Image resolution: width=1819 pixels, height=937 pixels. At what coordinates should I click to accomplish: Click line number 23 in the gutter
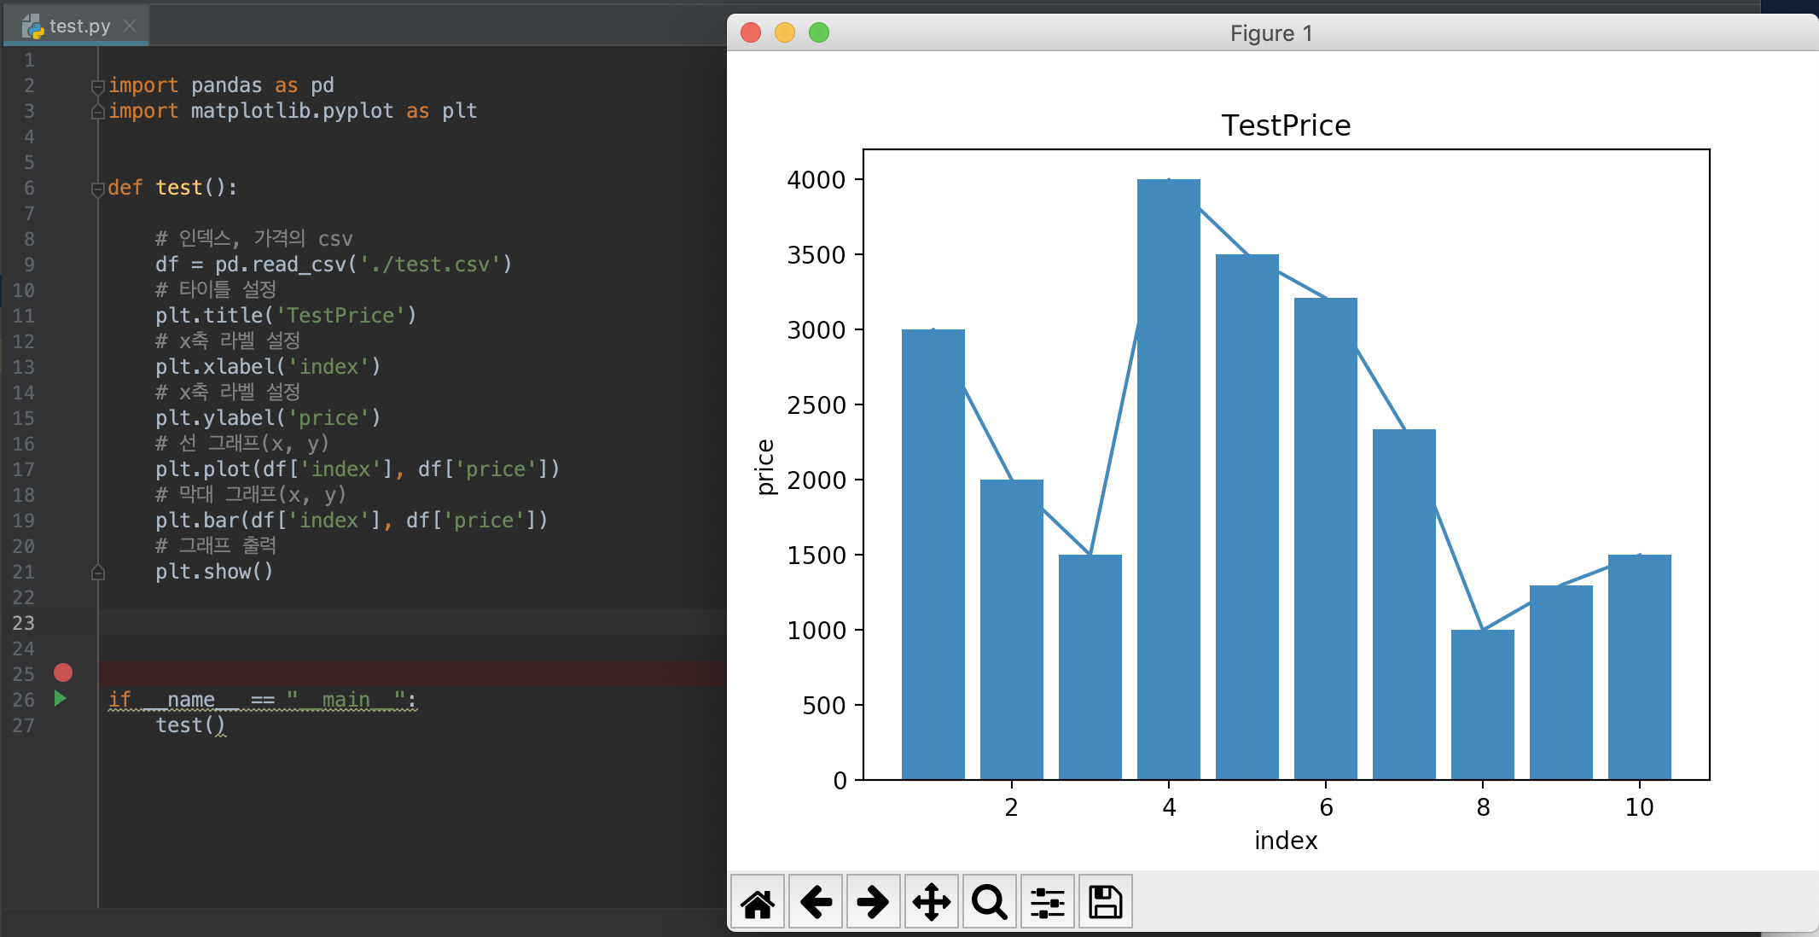24,623
